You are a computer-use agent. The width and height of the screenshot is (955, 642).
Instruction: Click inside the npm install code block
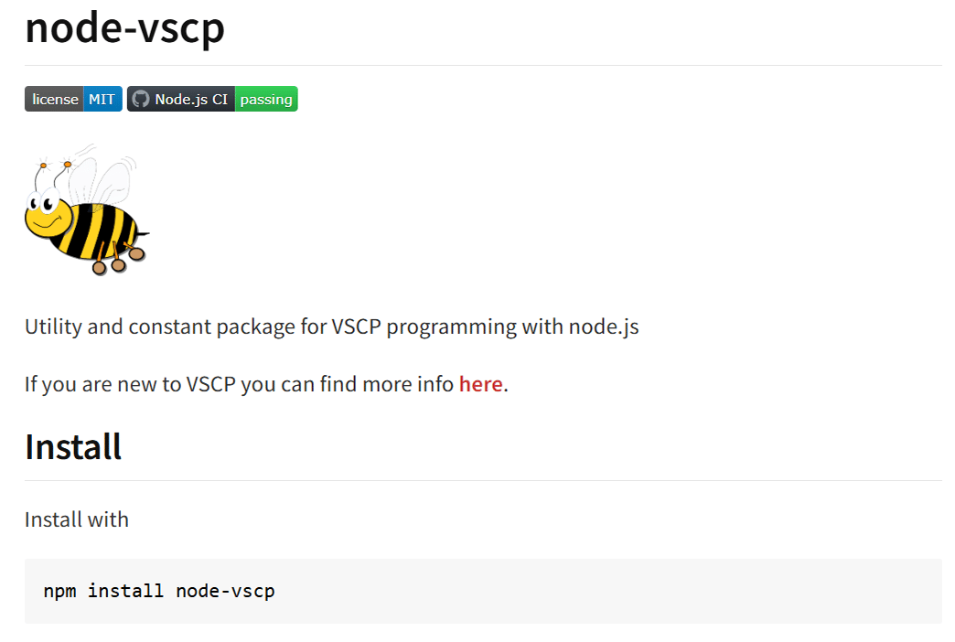549,591
